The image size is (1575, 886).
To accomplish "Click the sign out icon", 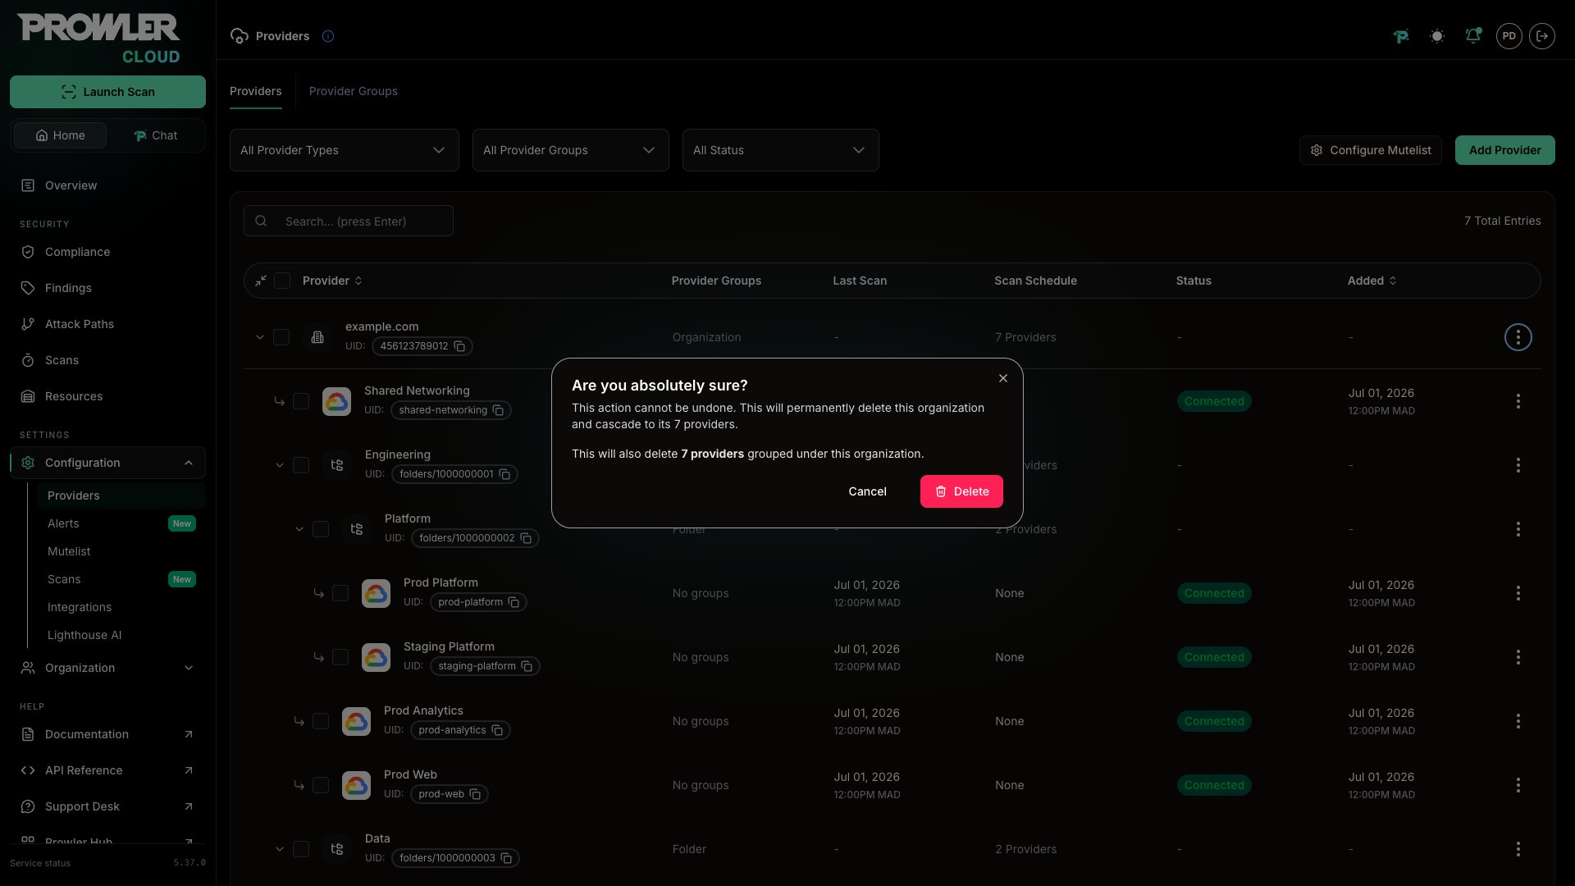I will (1542, 36).
